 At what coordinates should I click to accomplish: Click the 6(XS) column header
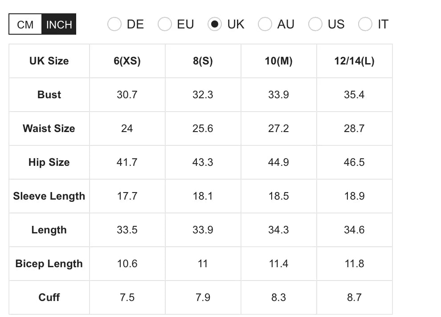(x=127, y=61)
